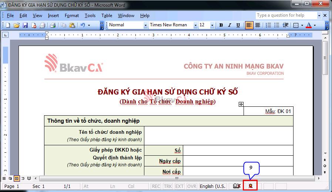Screen dimensions: 332x192
Task: Open the font size 12 dropdown
Action: pyautogui.click(x=212, y=25)
